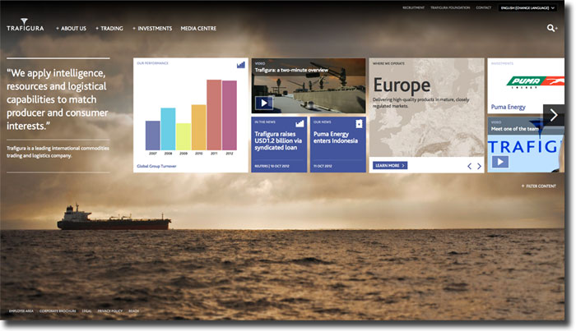The width and height of the screenshot is (576, 331).
Task: Go to next region in Europe tile
Action: click(x=479, y=166)
